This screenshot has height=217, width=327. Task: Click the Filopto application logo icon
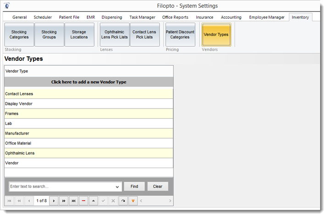click(x=7, y=5)
